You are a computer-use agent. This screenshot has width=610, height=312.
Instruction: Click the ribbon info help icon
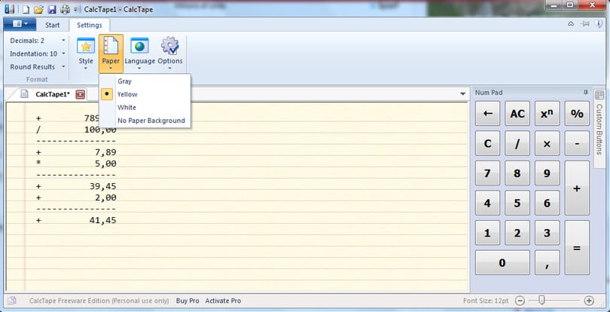click(x=599, y=24)
